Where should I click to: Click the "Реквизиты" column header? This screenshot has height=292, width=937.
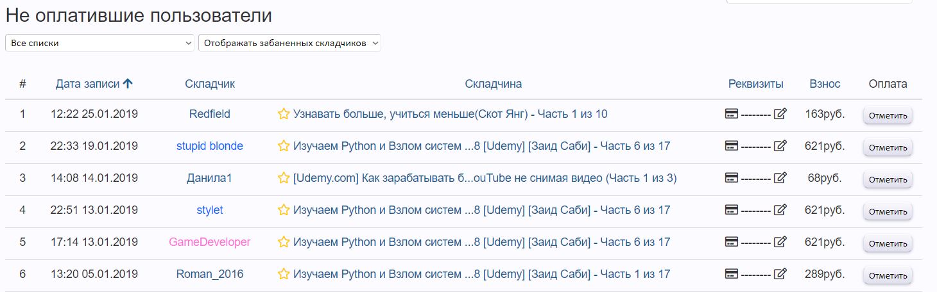click(x=755, y=84)
